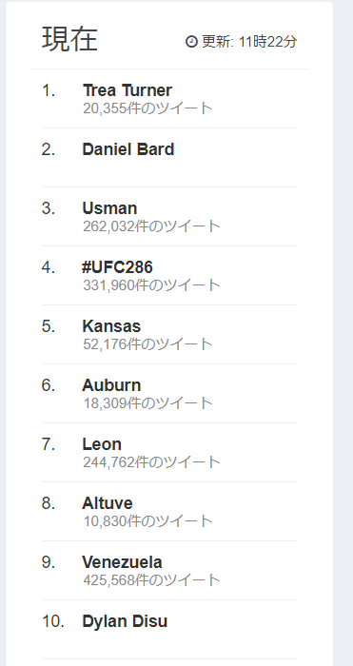Open the Trea Turner trend

point(127,90)
